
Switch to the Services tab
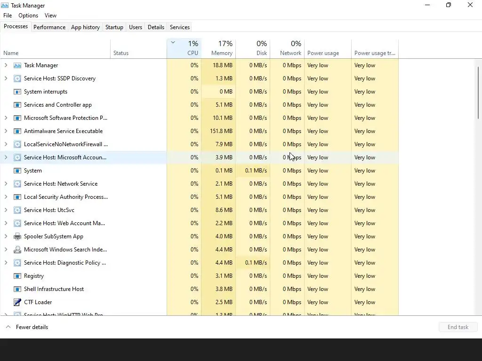point(180,27)
